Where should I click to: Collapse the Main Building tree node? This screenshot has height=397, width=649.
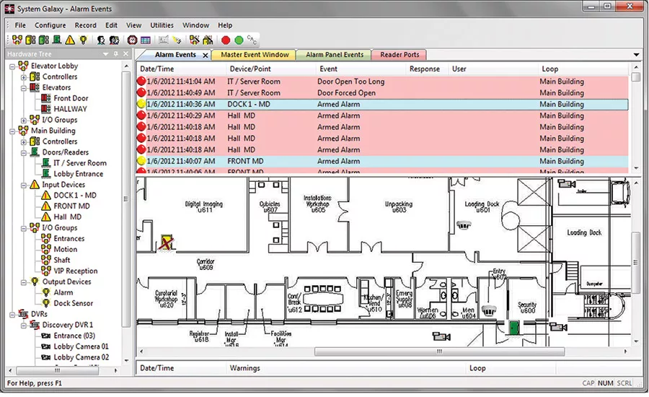click(12, 131)
